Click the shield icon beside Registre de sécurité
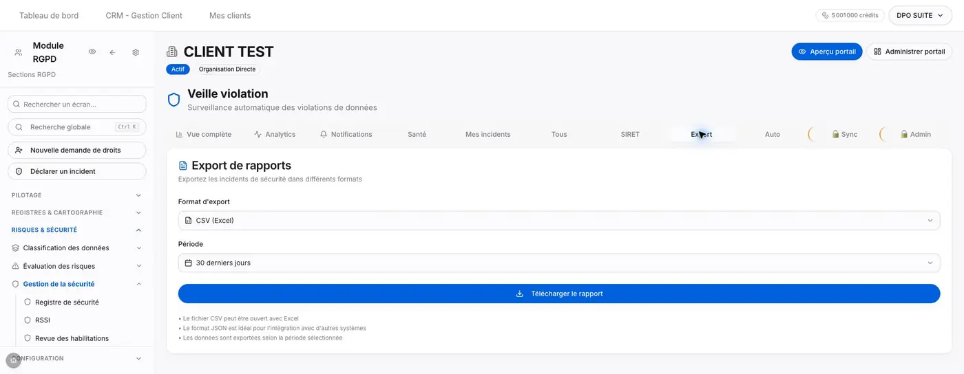Screen dimensions: 964x374 click(x=28, y=302)
